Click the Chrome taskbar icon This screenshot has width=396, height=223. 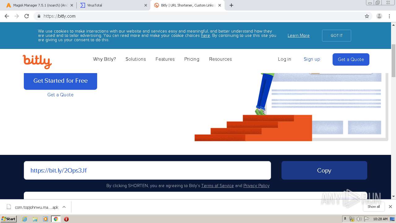pos(56,219)
